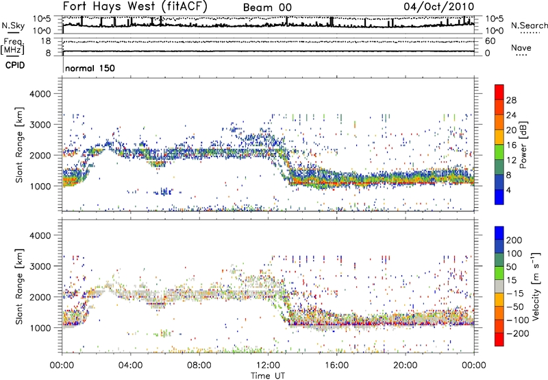The image size is (548, 380).
Task: Click the date "04/Oct/2010"
Action: click(x=439, y=7)
